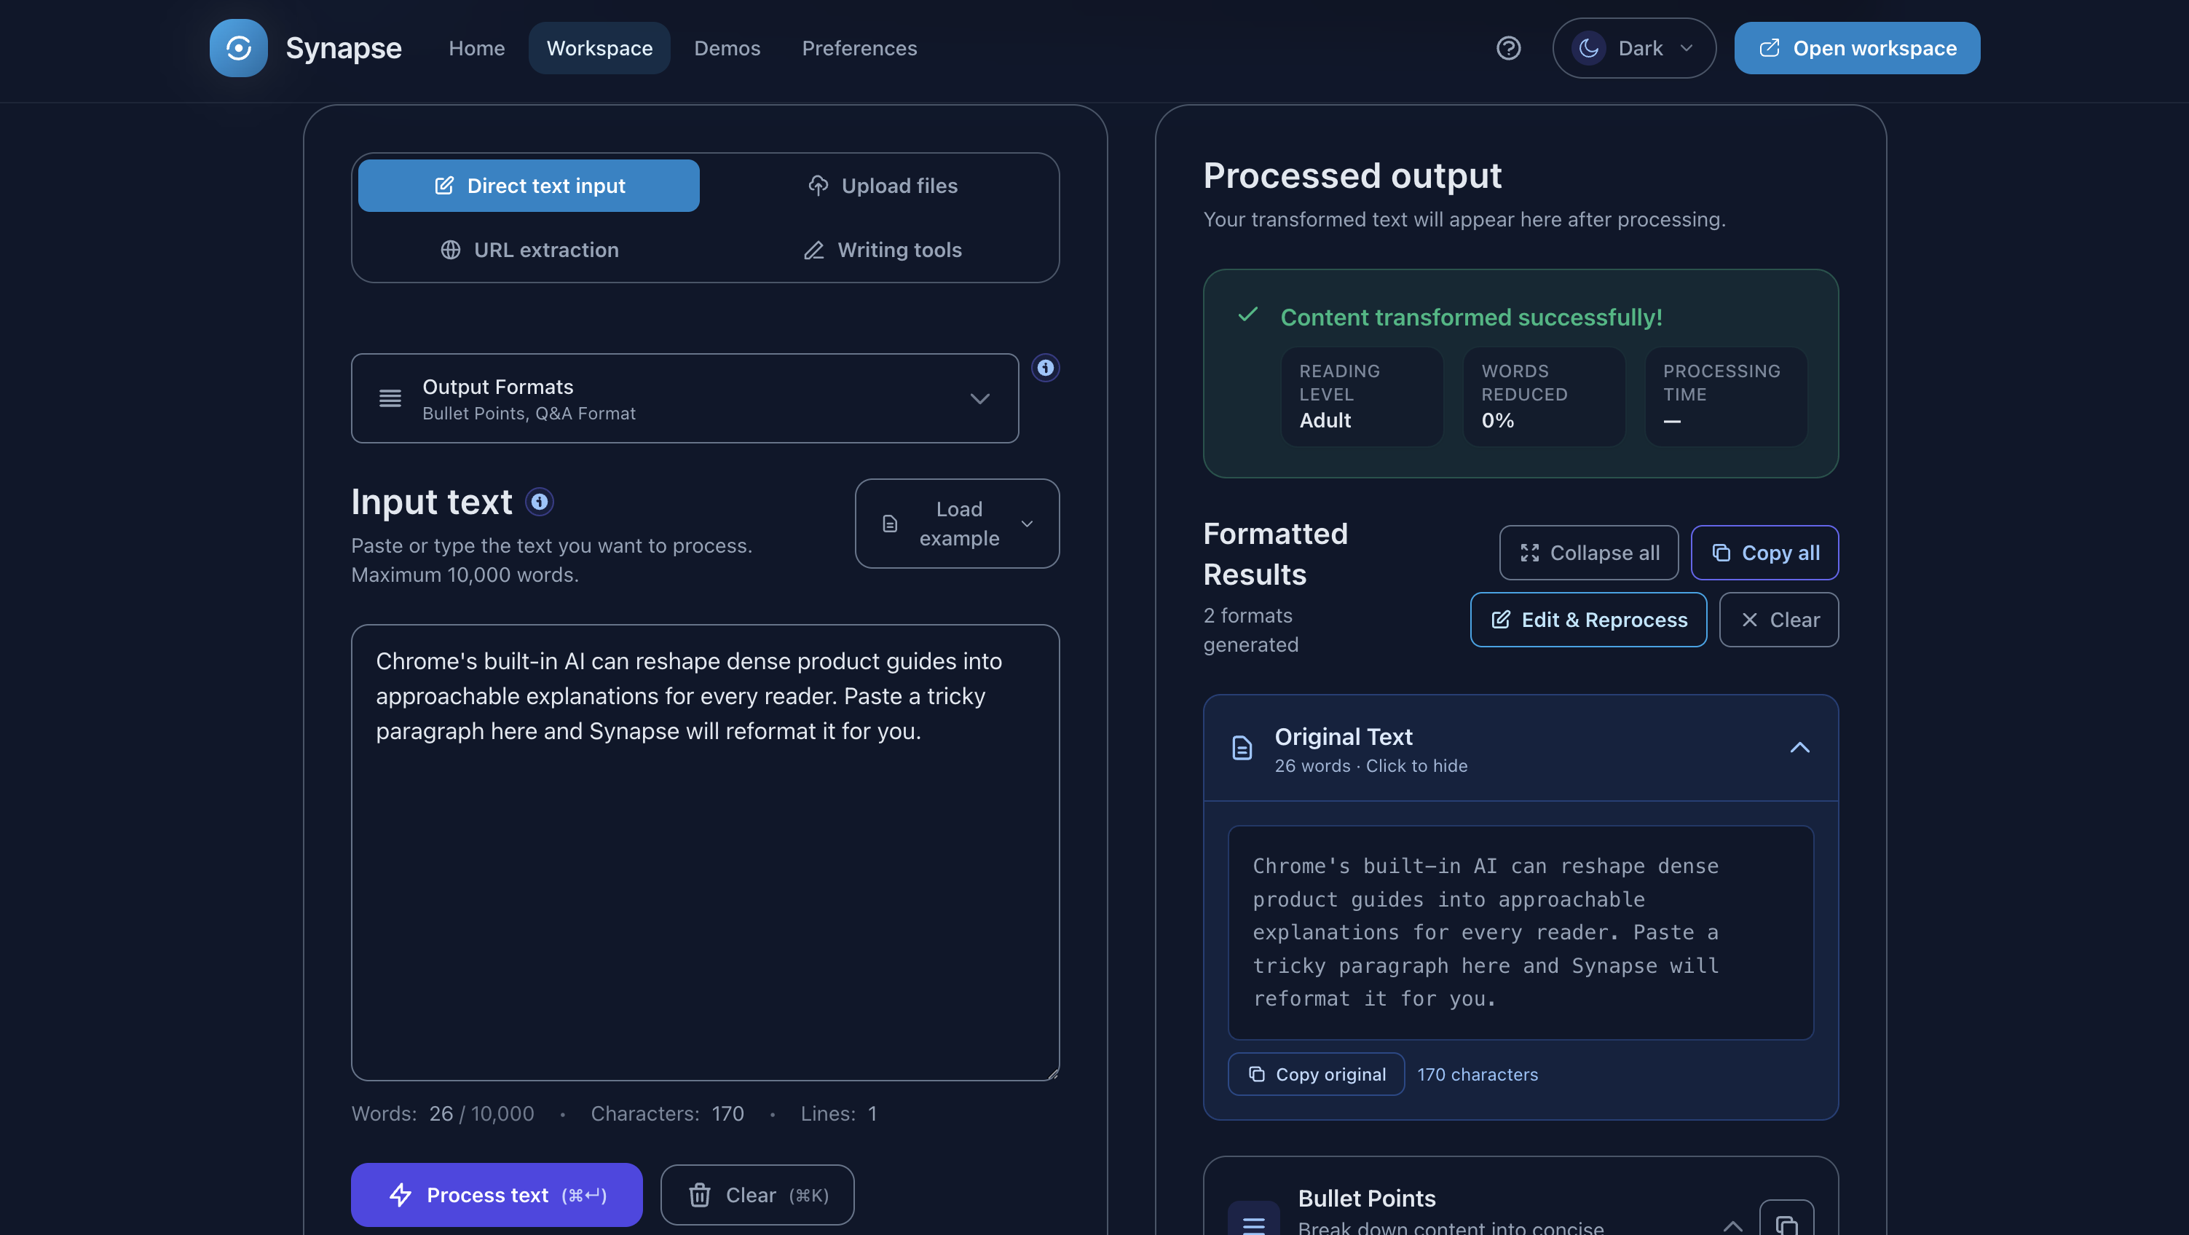Click inside the input text area
This screenshot has width=2189, height=1235.
tap(704, 893)
